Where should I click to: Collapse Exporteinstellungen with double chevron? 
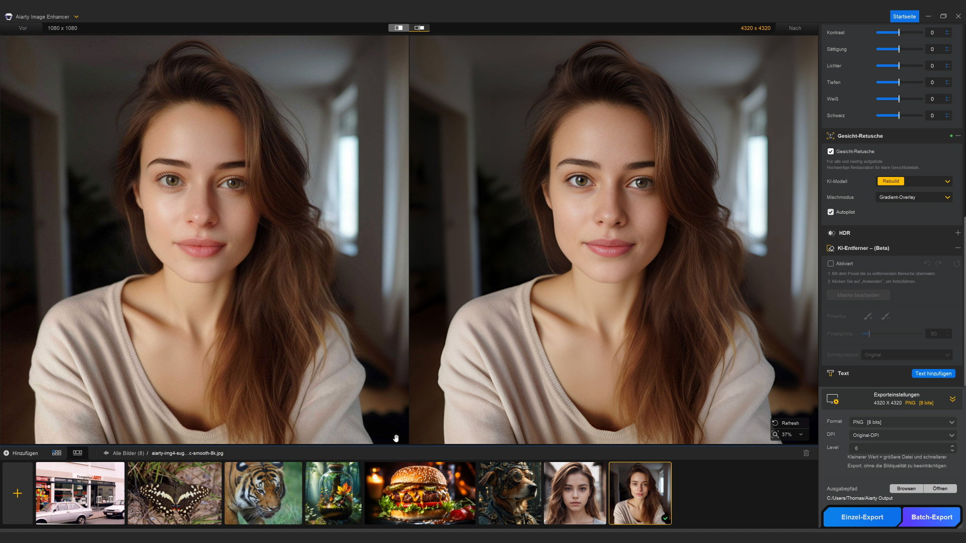point(952,399)
